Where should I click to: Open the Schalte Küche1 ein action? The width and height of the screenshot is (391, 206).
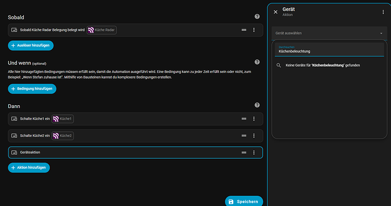(135, 119)
